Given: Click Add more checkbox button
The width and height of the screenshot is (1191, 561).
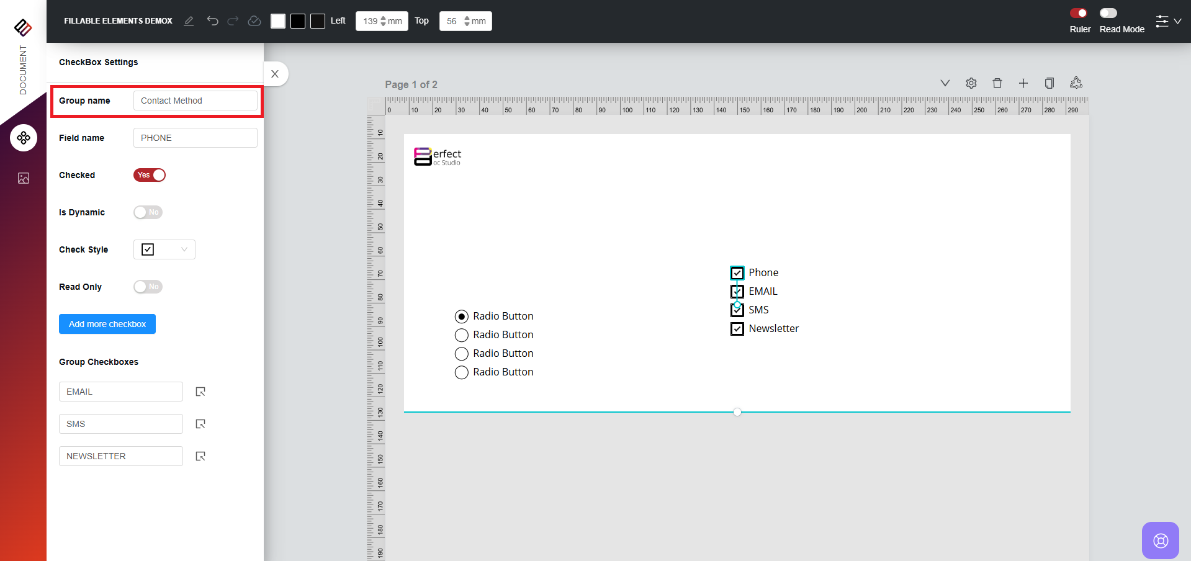Looking at the screenshot, I should click(x=107, y=324).
